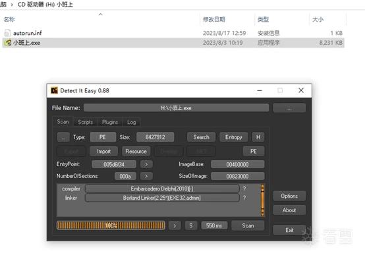Click the question mark beside compiler result
Screen dimensions: 365x259
[x=244, y=188]
